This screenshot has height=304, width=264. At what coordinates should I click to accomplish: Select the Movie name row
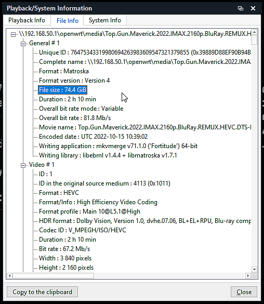[145, 127]
